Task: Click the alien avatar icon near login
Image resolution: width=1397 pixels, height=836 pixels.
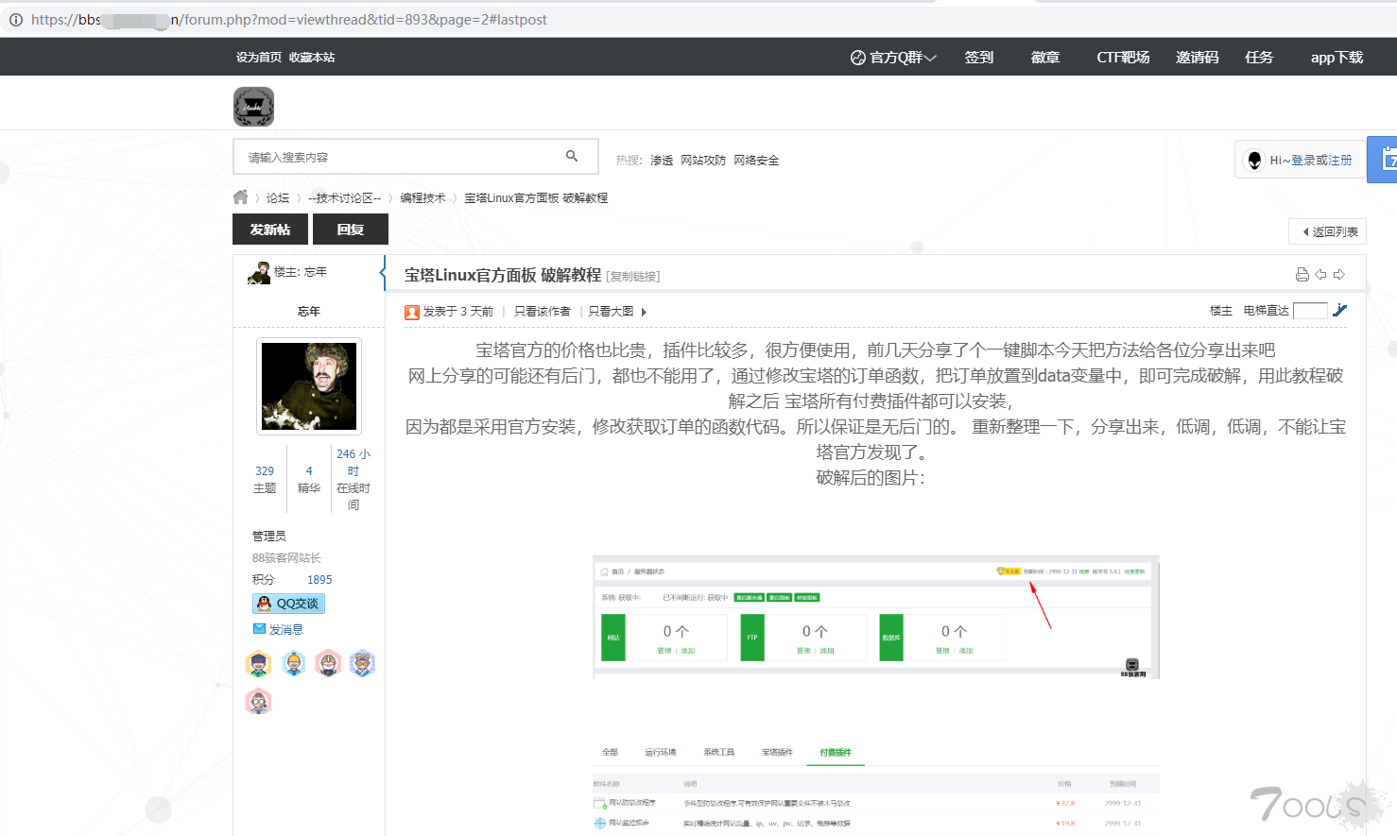Action: (1254, 160)
